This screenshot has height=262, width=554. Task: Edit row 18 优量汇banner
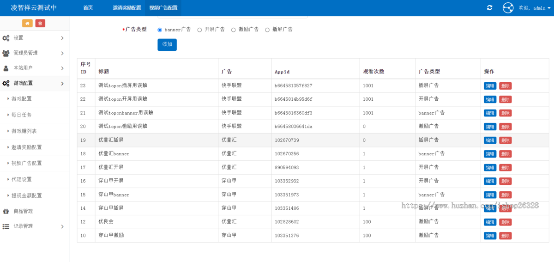pyautogui.click(x=490, y=154)
